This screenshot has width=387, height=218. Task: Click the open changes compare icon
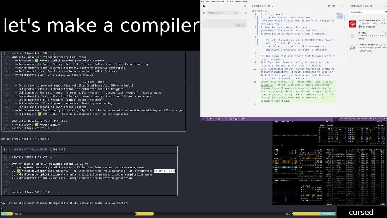tap(329, 6)
